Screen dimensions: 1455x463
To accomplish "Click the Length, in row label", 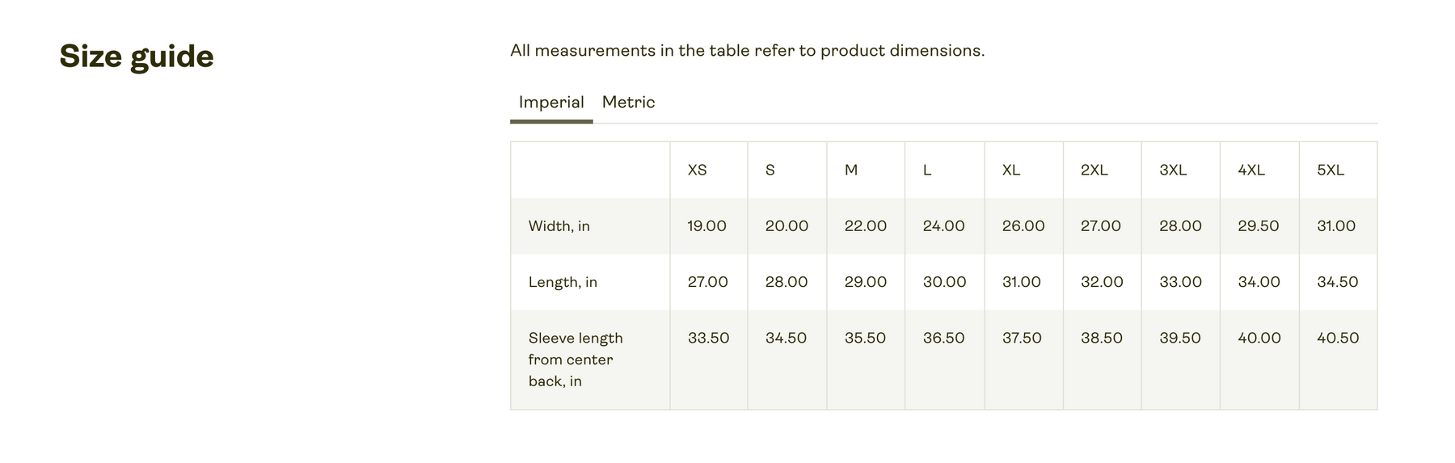I will [563, 282].
